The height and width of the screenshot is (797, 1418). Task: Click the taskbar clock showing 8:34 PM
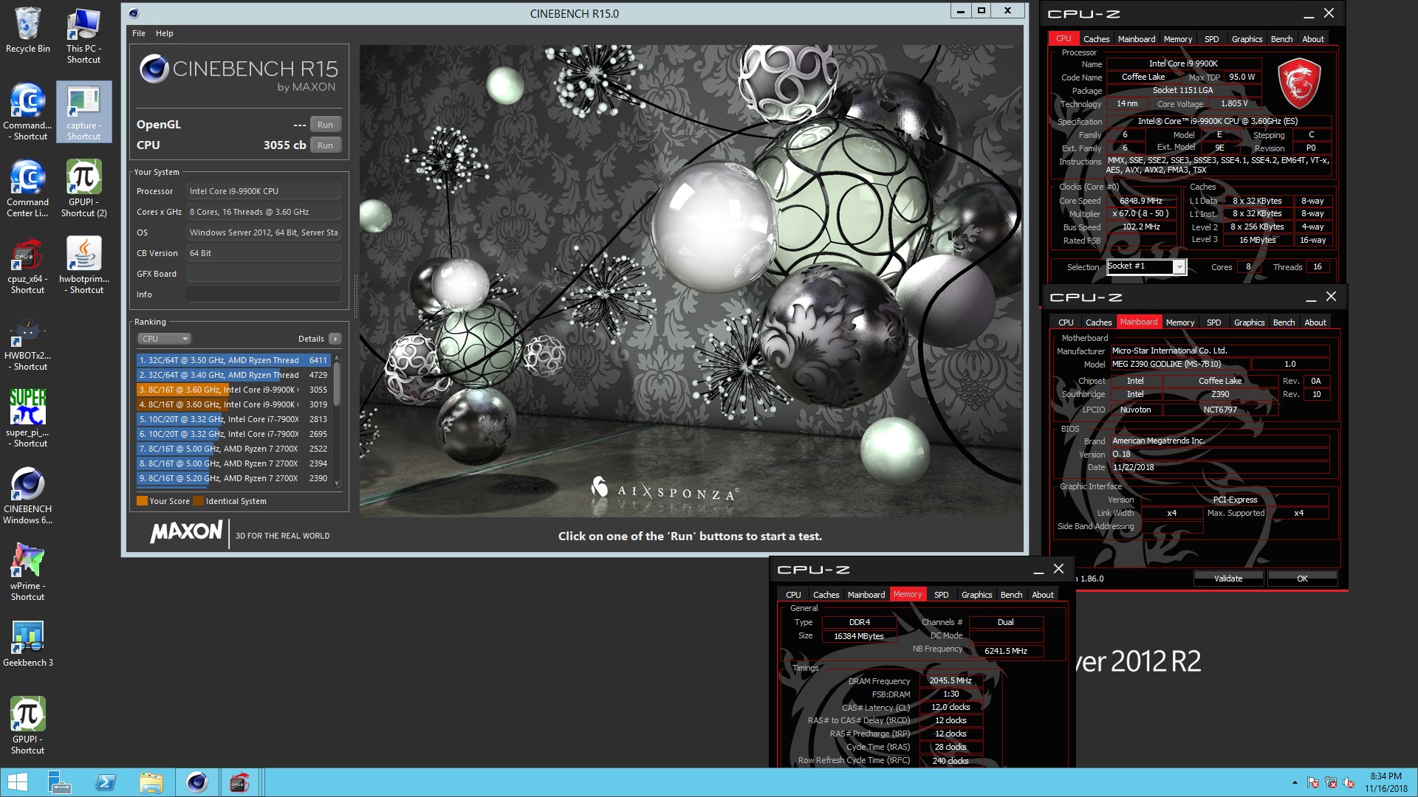click(1386, 782)
